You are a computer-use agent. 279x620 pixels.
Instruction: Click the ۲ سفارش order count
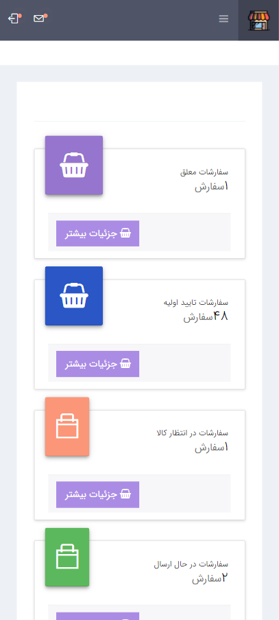[x=210, y=578]
